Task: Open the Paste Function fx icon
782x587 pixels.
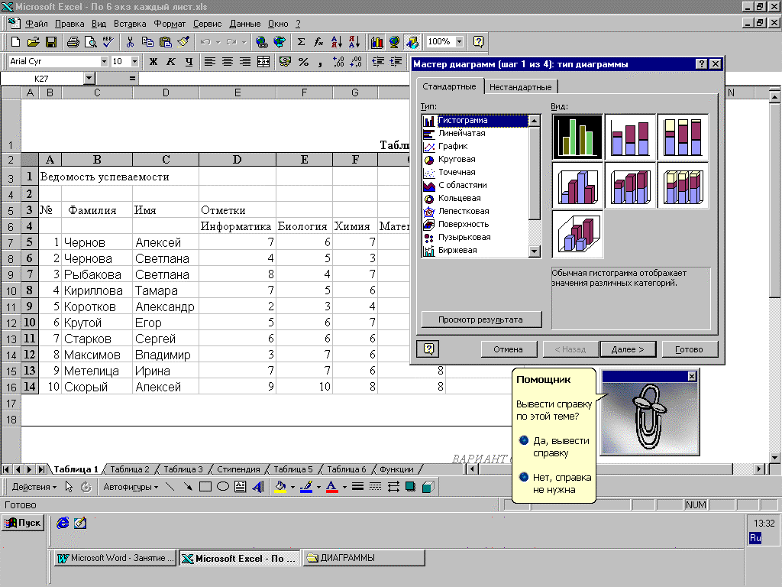Action: (318, 42)
